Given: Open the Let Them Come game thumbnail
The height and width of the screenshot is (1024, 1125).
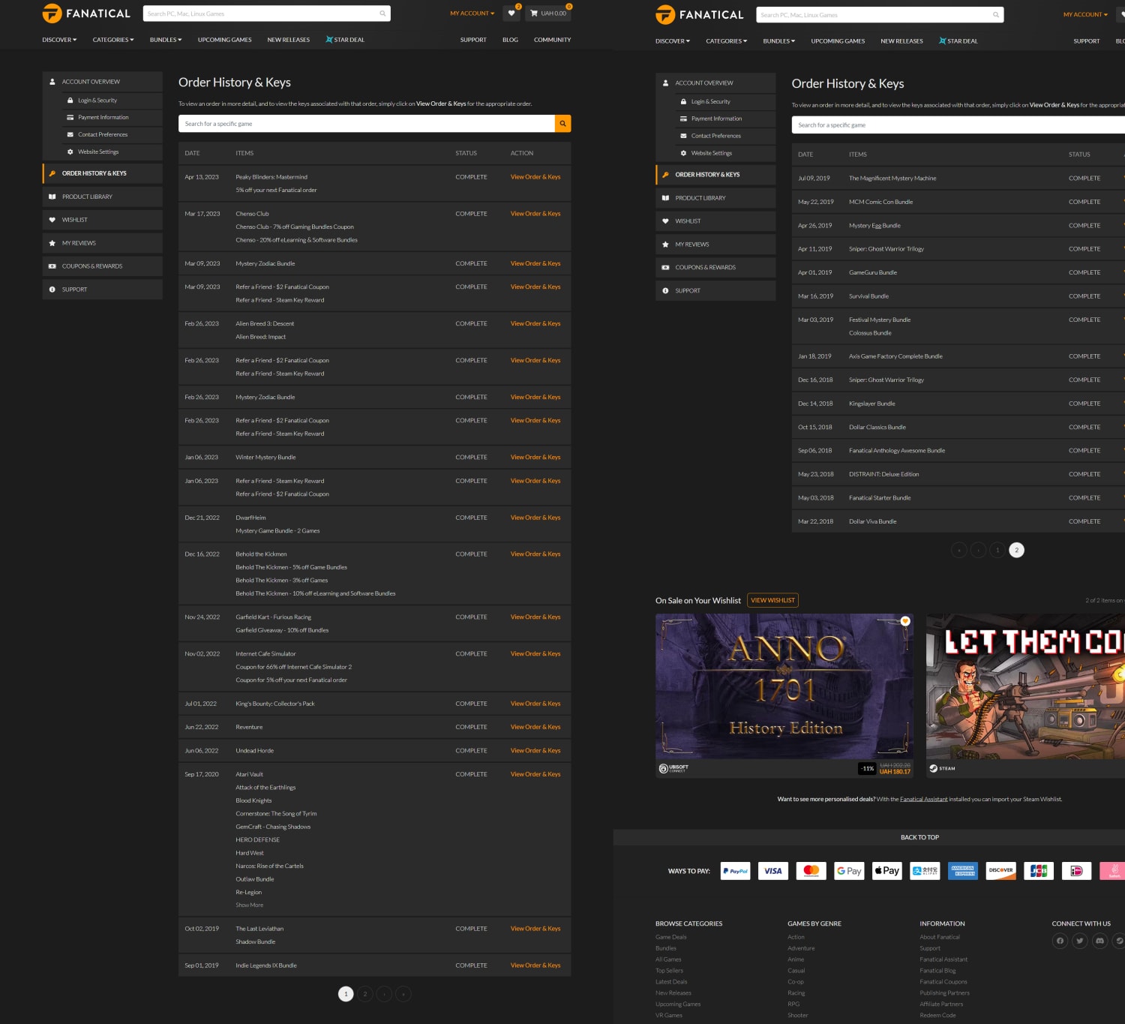Looking at the screenshot, I should point(1025,686).
